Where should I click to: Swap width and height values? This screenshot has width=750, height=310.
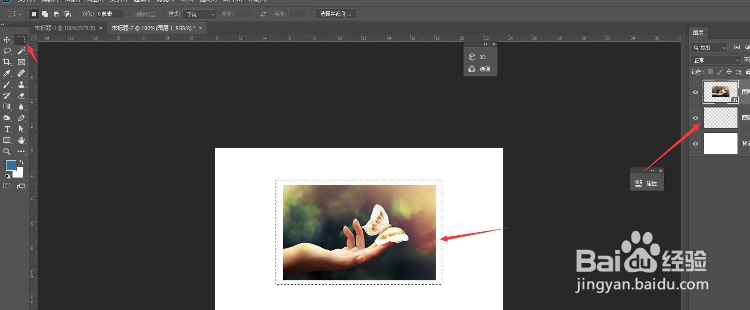pos(263,14)
